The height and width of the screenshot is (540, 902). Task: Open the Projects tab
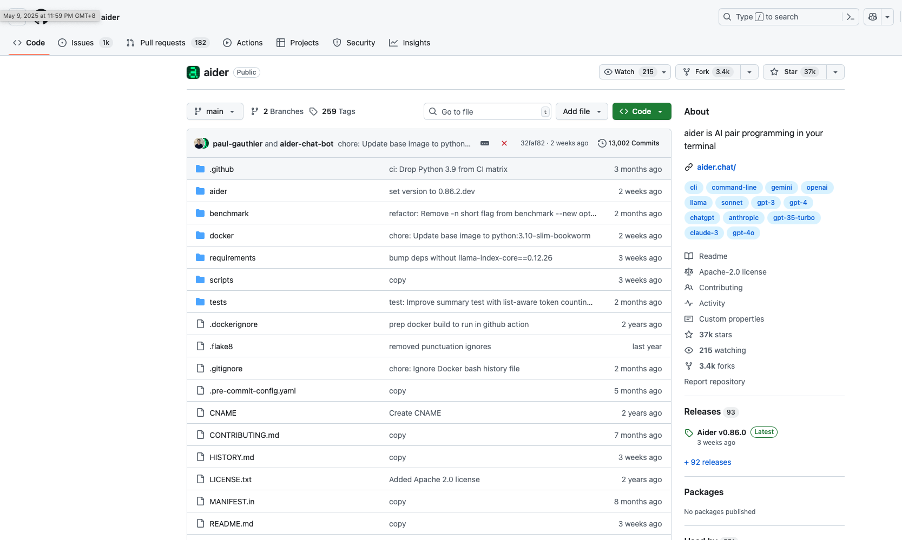click(298, 43)
